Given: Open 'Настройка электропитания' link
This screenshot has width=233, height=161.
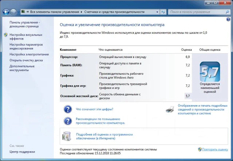Looking at the screenshot, I should coord(29,54).
